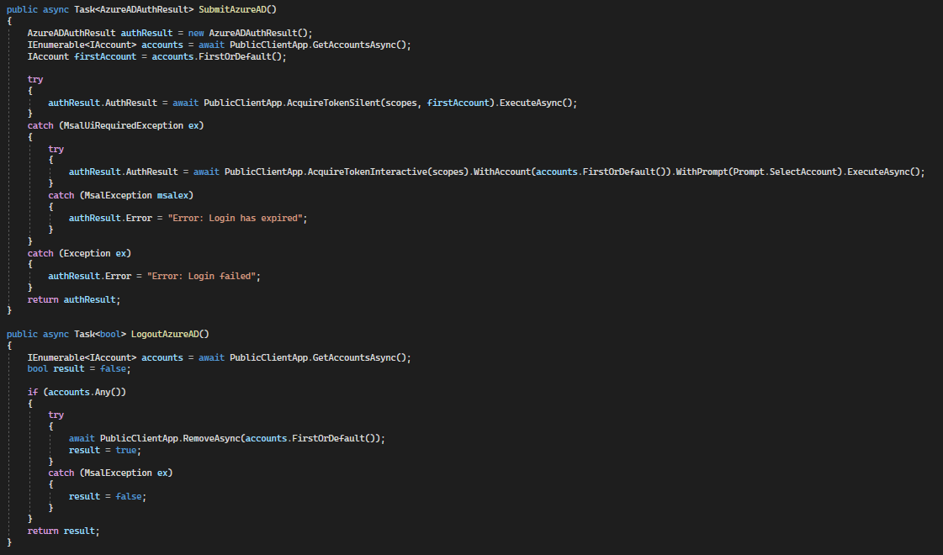Click the accounts.Any() condition check

(x=84, y=391)
